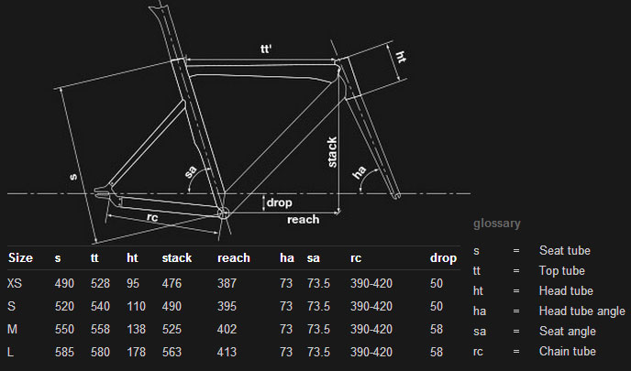Click the seat tube value 520 for size S
The height and width of the screenshot is (371, 631).
pos(63,305)
